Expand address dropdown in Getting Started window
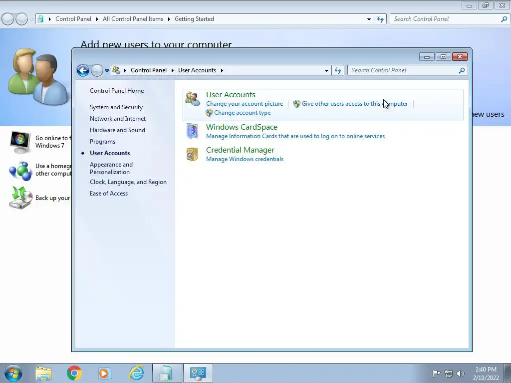 tap(369, 19)
